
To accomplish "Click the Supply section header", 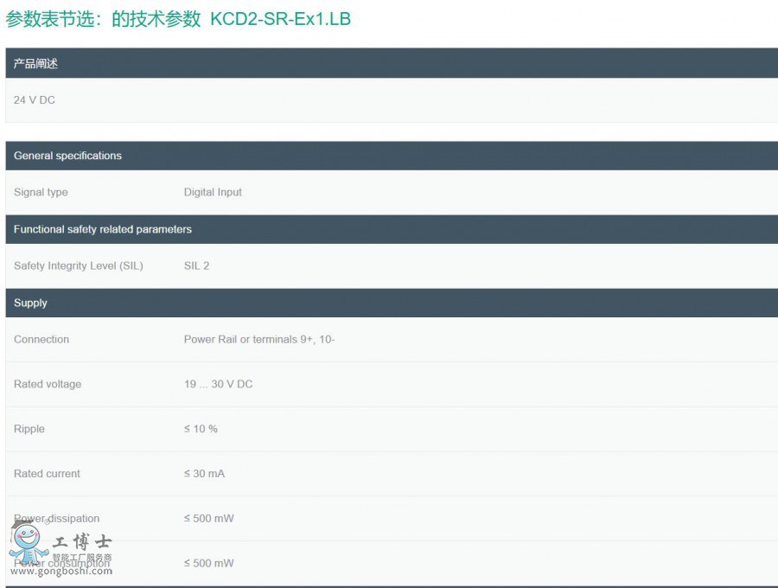I will 392,303.
